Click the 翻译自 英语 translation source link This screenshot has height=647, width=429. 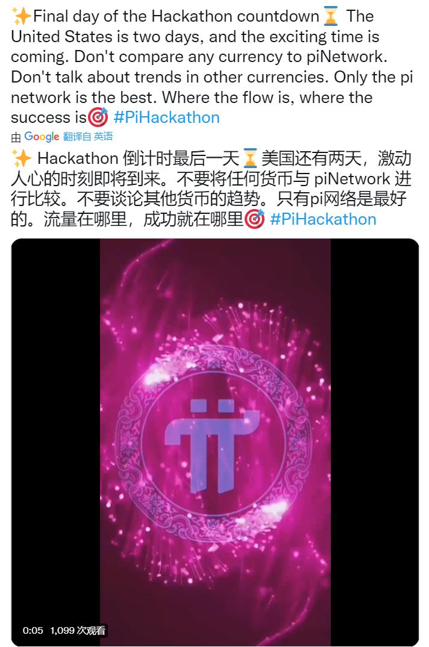(x=88, y=137)
